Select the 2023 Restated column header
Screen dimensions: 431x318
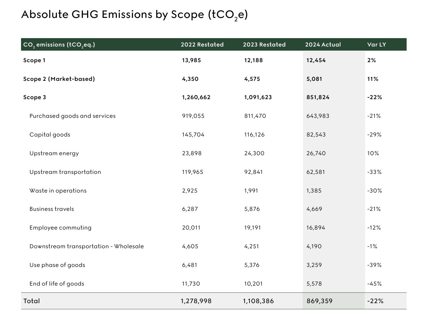point(264,45)
